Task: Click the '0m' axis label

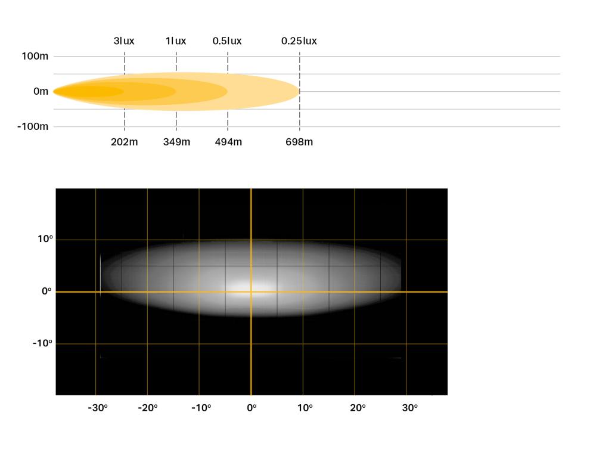Action: (41, 91)
